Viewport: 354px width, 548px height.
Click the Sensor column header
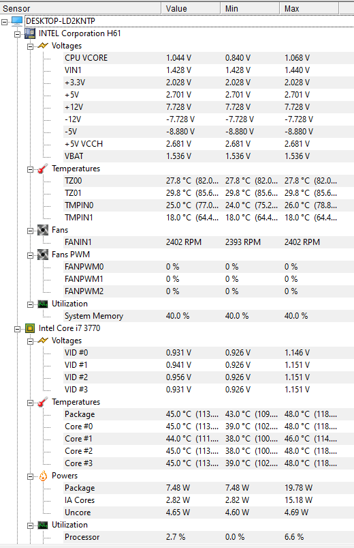[80, 8]
